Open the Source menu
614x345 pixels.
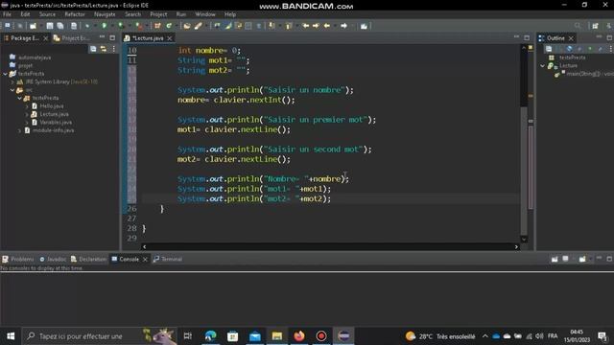47,14
